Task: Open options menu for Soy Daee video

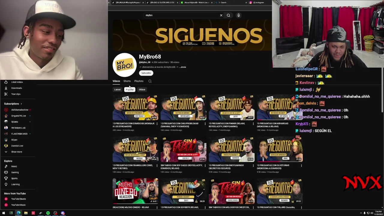Action: coord(205,166)
